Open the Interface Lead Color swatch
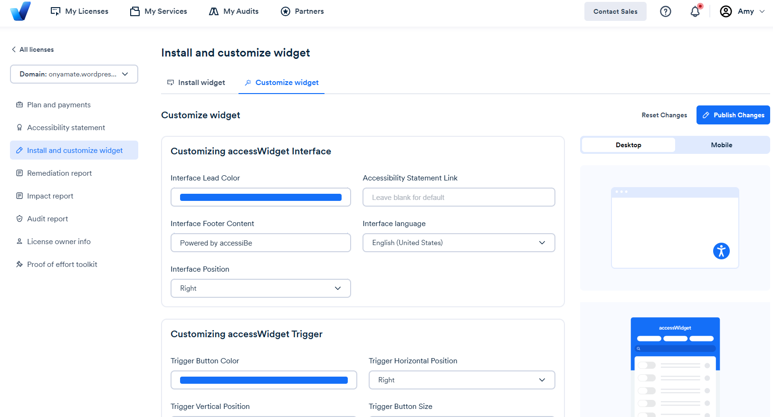773x417 pixels. pyautogui.click(x=261, y=197)
